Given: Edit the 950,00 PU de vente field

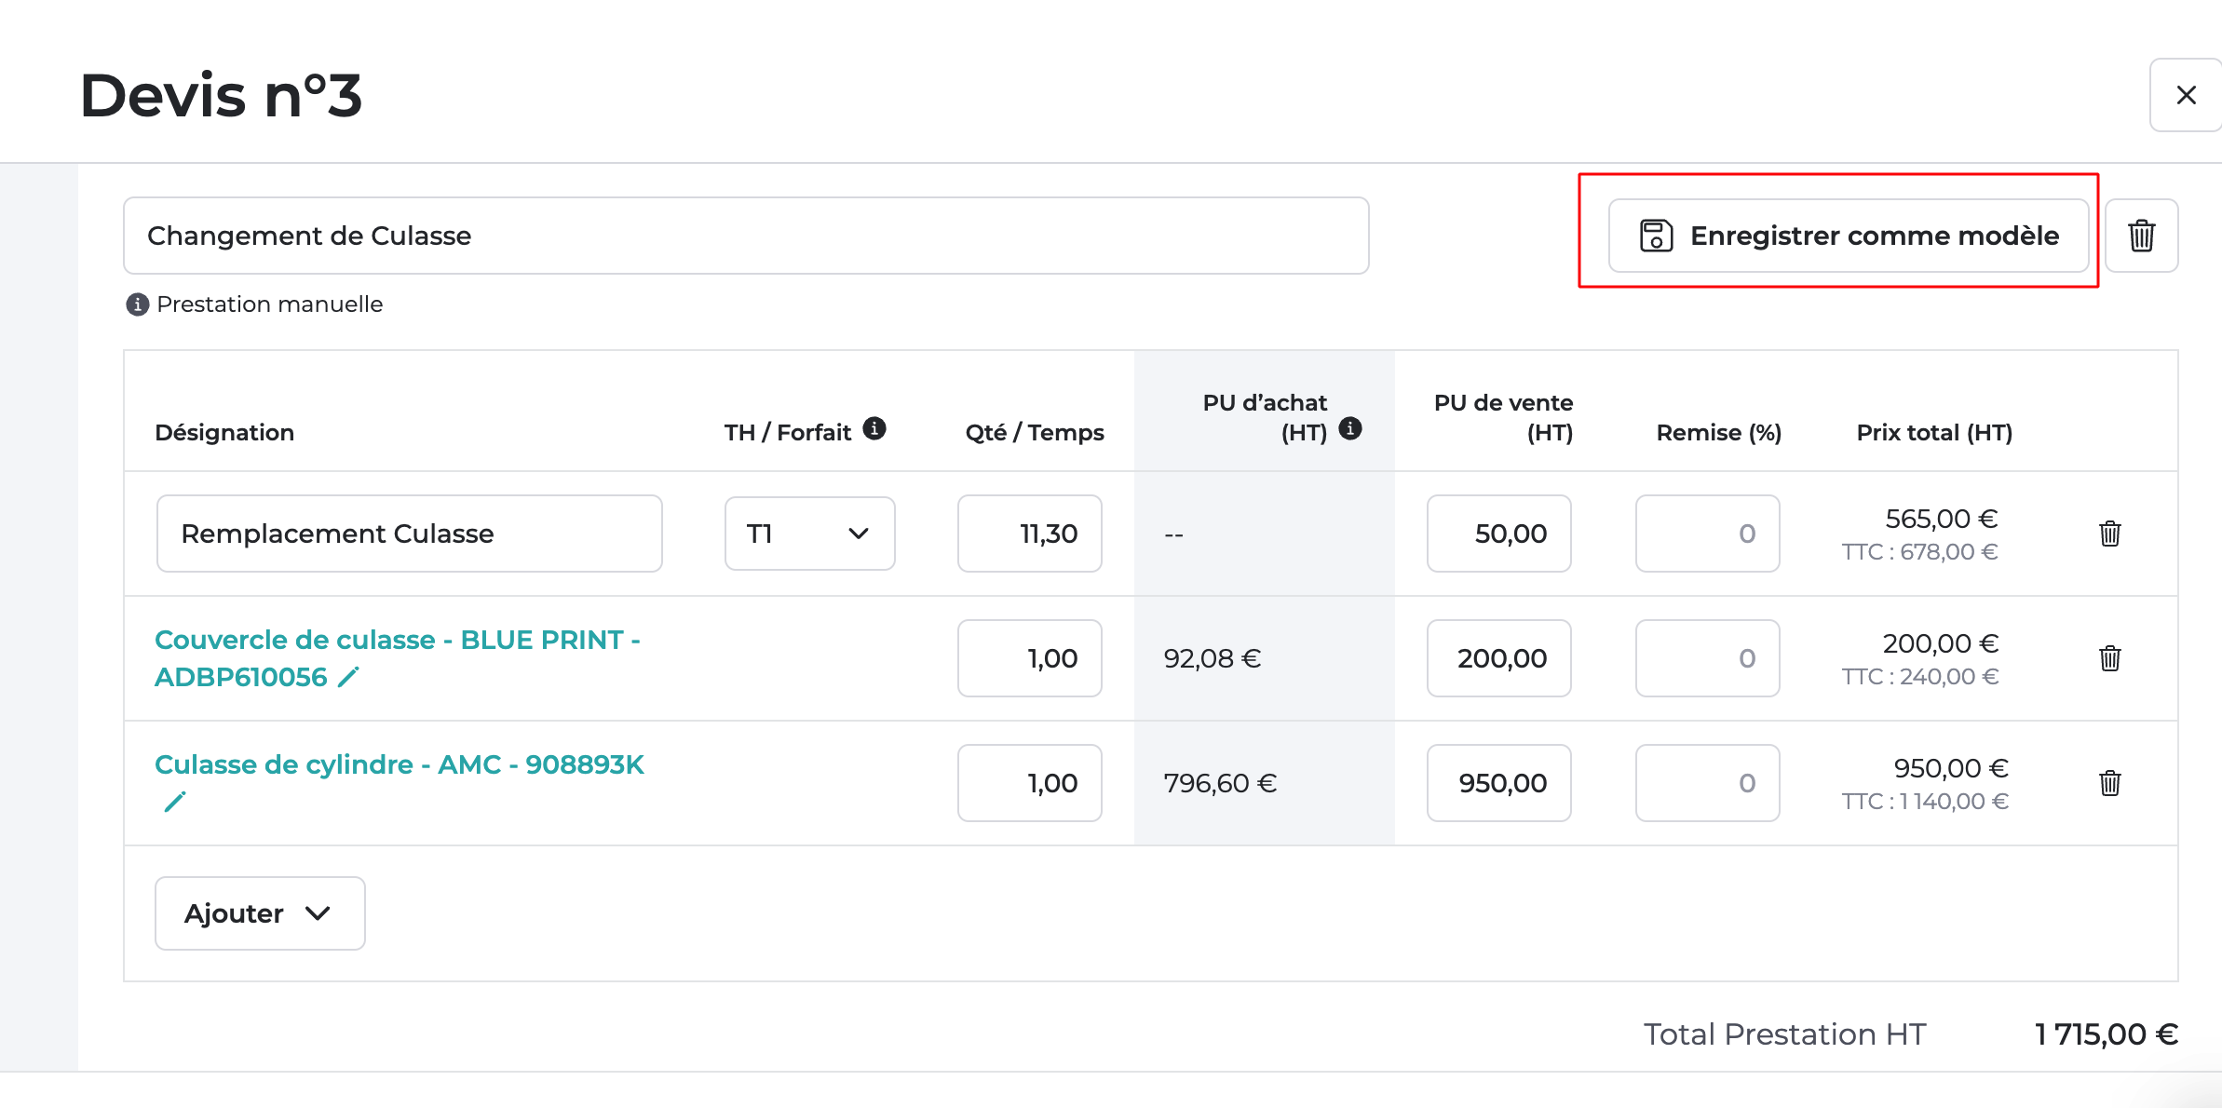Looking at the screenshot, I should coord(1498,783).
